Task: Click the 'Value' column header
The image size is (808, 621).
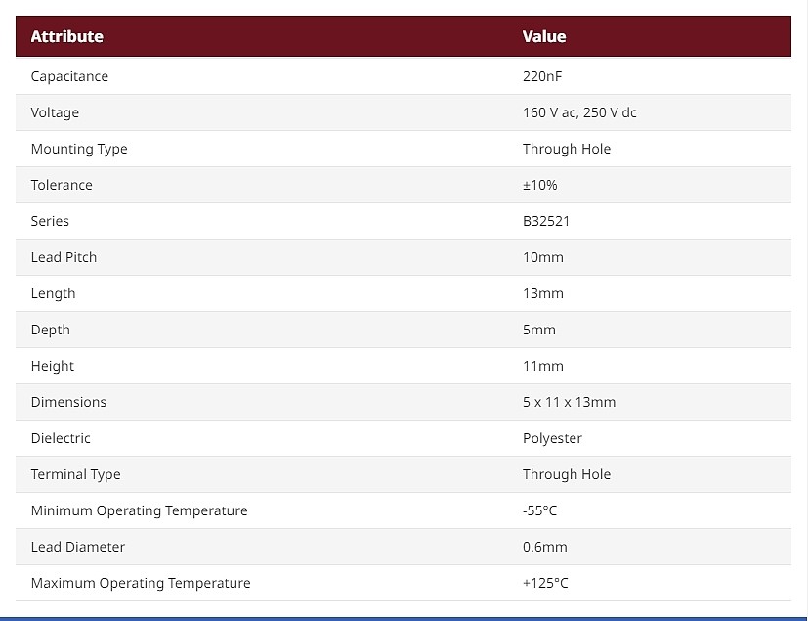Action: click(x=544, y=36)
